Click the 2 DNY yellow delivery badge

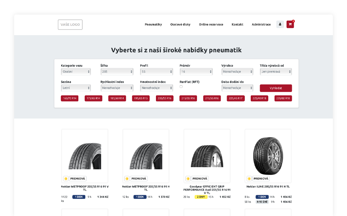pos(201,197)
